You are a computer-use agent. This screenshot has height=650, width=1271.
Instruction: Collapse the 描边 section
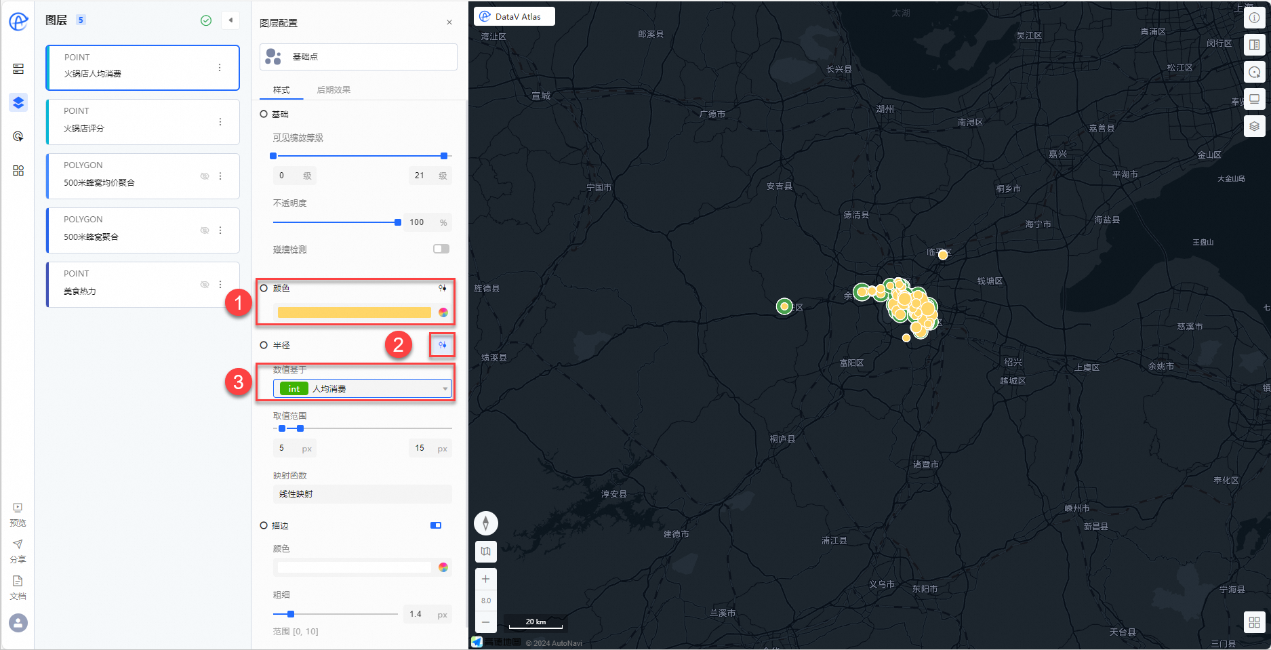tap(264, 525)
